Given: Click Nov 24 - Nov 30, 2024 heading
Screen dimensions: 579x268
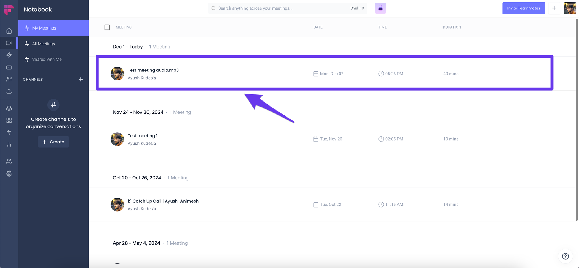Looking at the screenshot, I should click(x=138, y=112).
